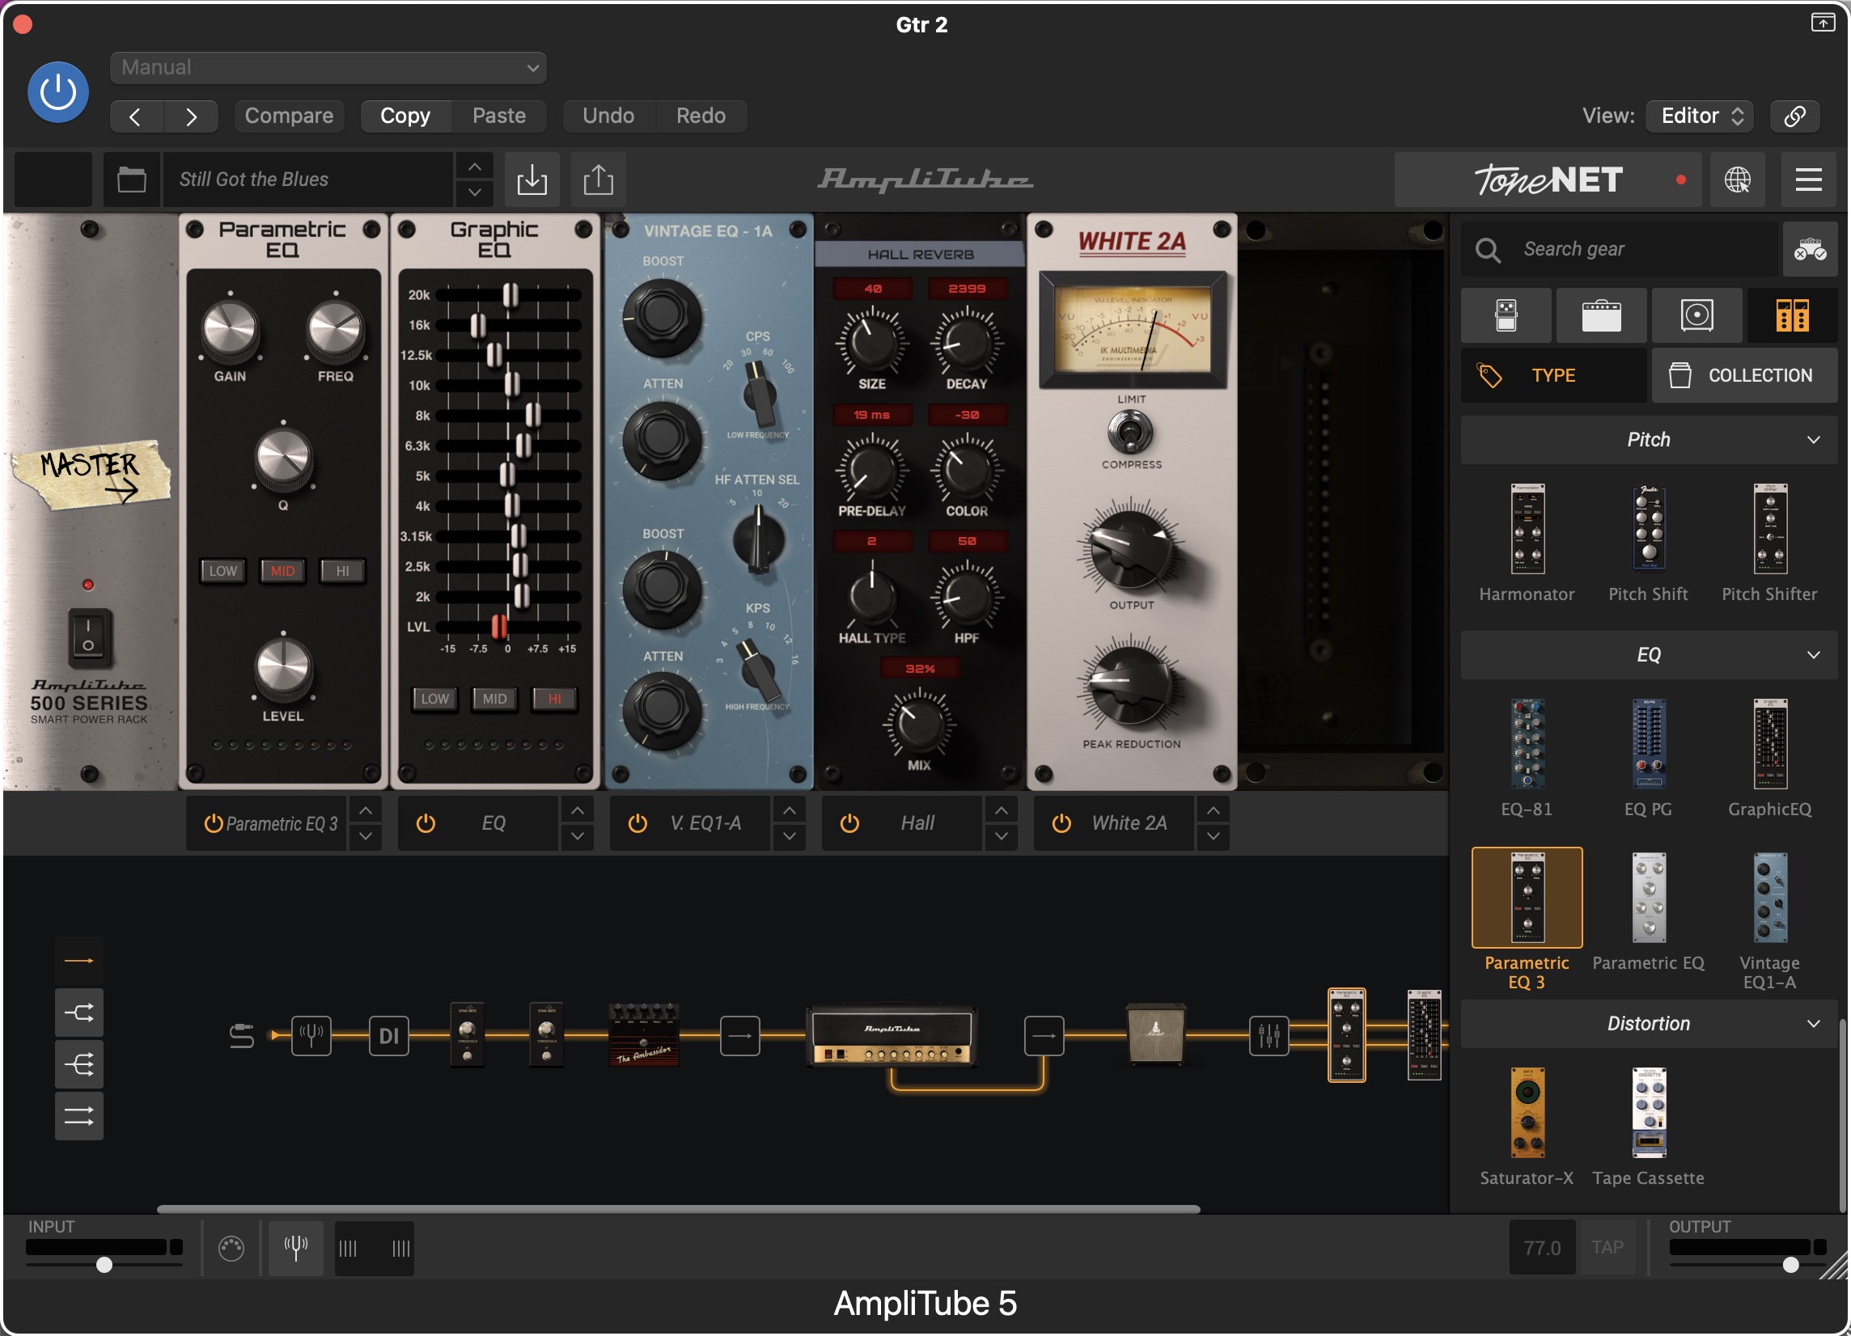Flip the White 2A Limit/Compress switch
This screenshot has width=1851, height=1336.
[1129, 433]
